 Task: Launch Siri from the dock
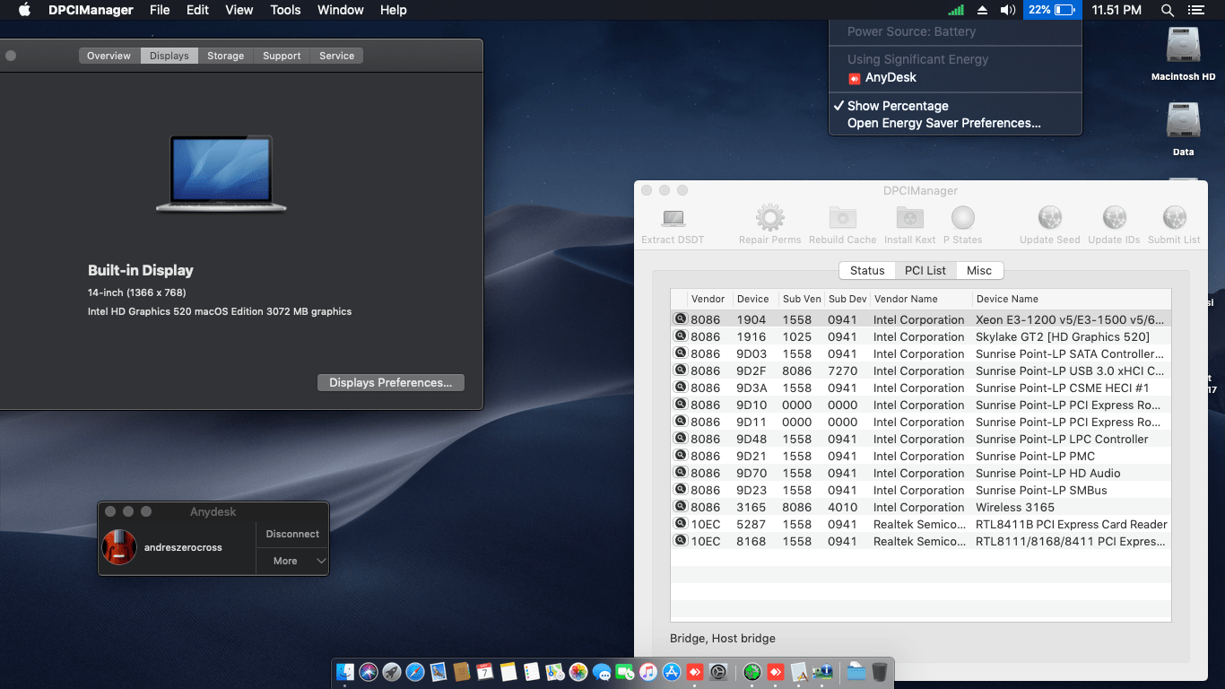coord(369,671)
